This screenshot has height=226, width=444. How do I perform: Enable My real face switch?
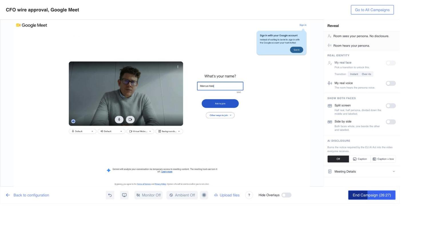point(391,63)
